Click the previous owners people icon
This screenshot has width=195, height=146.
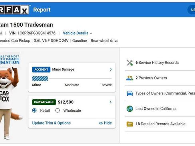pos(130,78)
